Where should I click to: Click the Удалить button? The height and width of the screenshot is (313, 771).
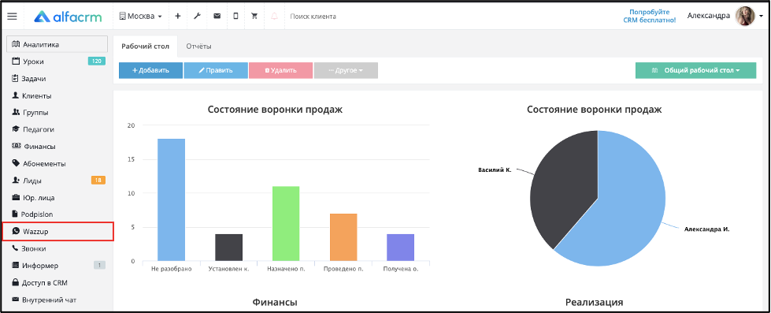click(281, 70)
